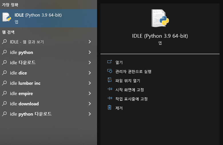Viewport: 223px width, 145px height.
Task: Select the 'idle empire' web suggestion
Action: (48, 93)
